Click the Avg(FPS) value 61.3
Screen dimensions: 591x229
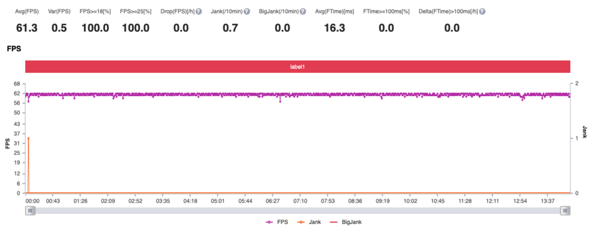(x=27, y=28)
